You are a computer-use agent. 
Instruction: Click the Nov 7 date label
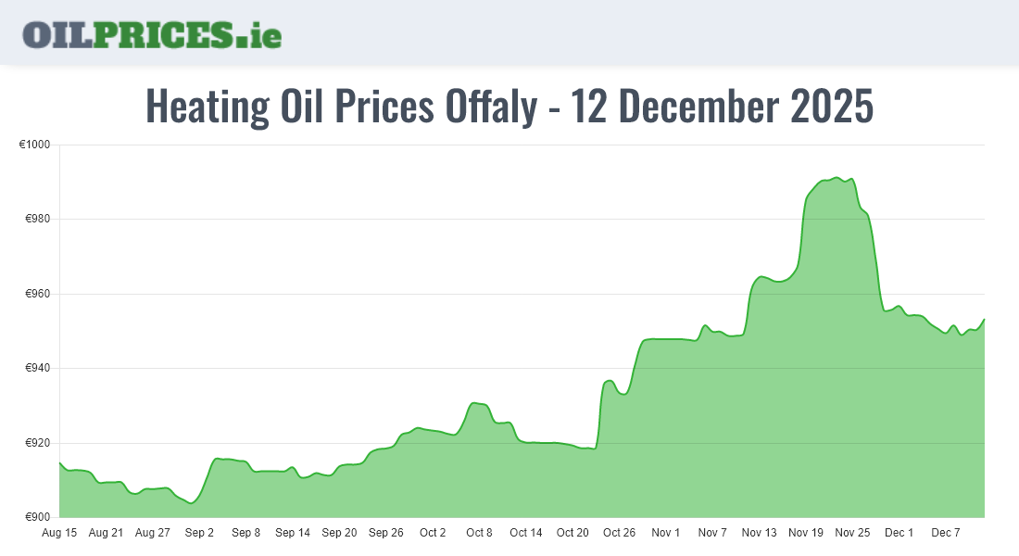pyautogui.click(x=712, y=533)
